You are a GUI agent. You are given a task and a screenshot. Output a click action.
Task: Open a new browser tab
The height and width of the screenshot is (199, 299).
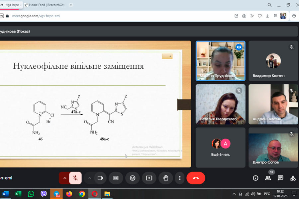71,5
